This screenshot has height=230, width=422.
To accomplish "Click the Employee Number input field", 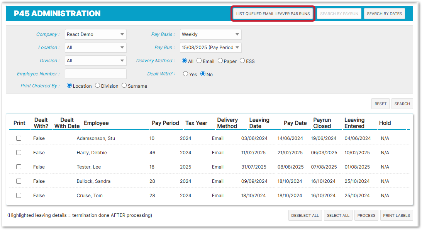I will pos(95,74).
